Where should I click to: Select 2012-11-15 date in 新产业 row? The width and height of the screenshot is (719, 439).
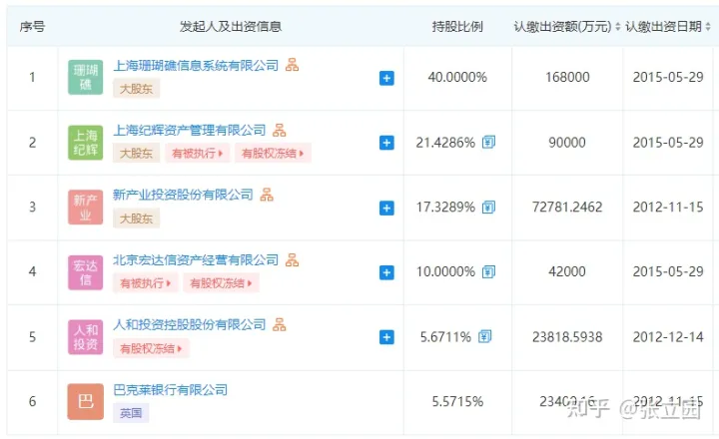(668, 208)
